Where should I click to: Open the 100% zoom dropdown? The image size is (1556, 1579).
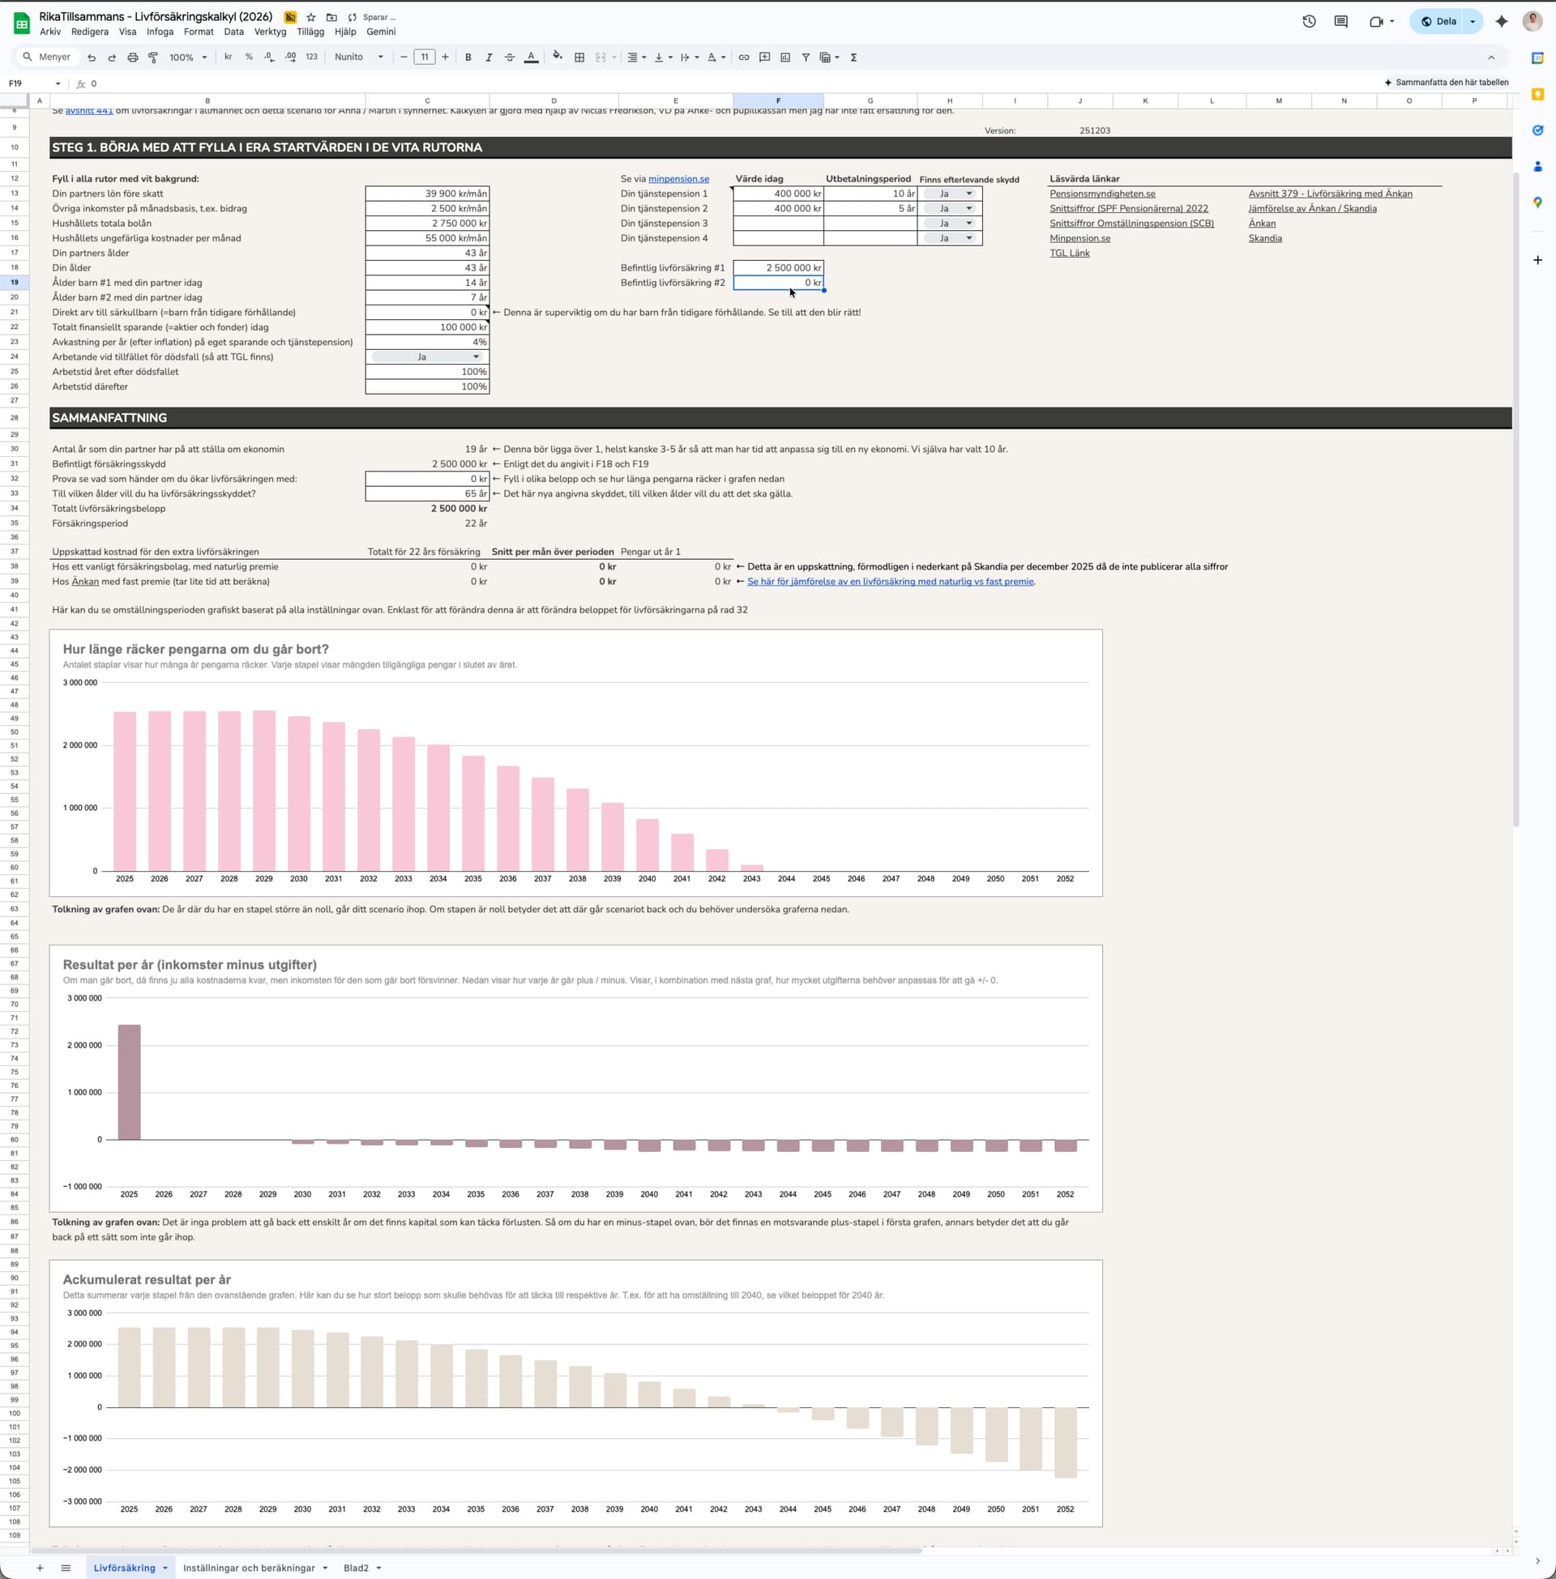click(x=188, y=58)
